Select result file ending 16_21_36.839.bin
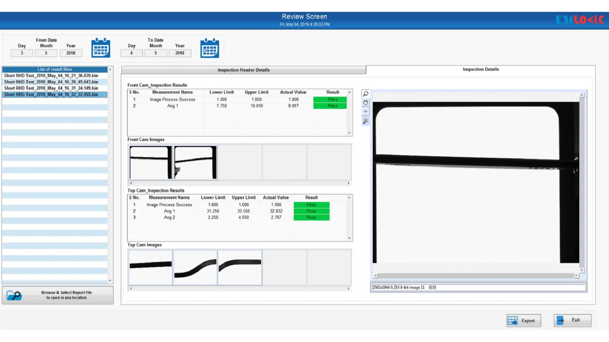 tap(51, 76)
